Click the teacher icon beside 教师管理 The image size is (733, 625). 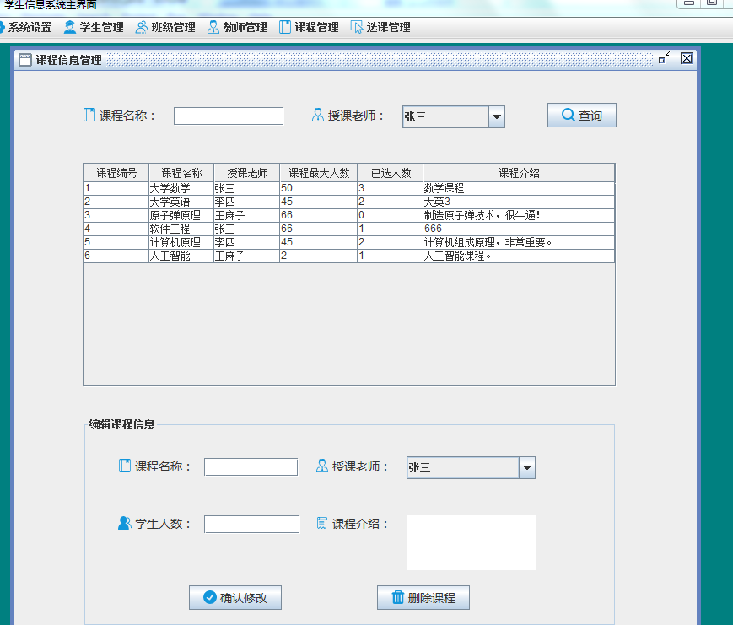213,27
